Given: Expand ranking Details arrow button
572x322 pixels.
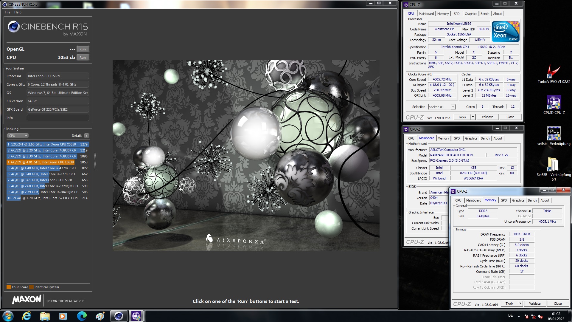Looking at the screenshot, I should coord(87,136).
